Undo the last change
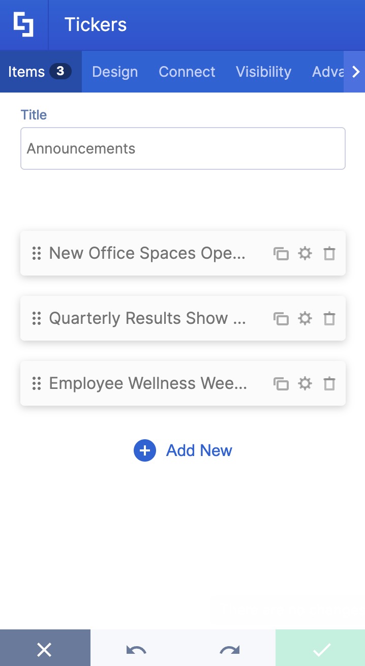365x666 pixels. click(x=136, y=649)
